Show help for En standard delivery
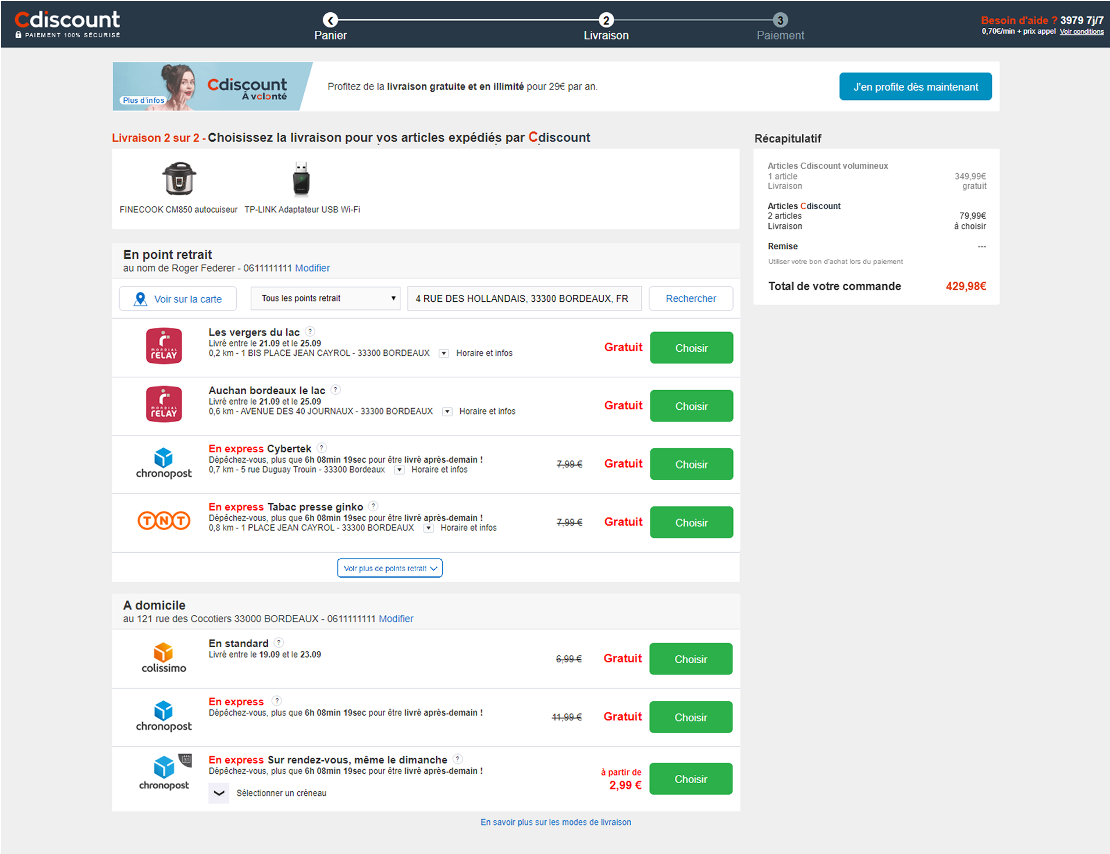The image size is (1110, 854). click(x=279, y=642)
